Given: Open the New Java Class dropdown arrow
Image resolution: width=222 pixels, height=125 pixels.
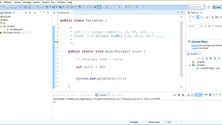Looking at the screenshot, I should [75, 7].
